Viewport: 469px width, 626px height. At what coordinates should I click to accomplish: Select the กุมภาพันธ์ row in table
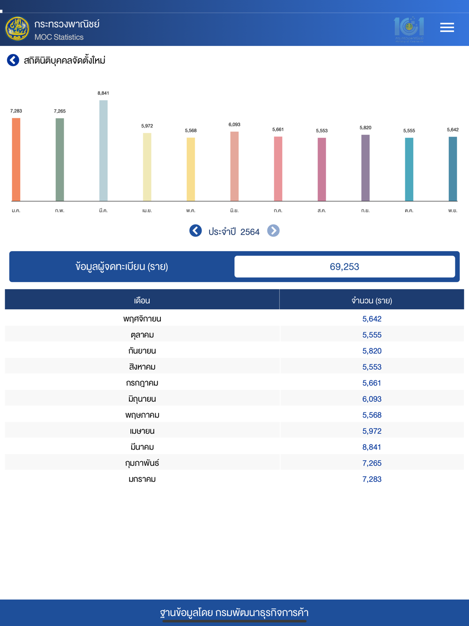click(234, 463)
